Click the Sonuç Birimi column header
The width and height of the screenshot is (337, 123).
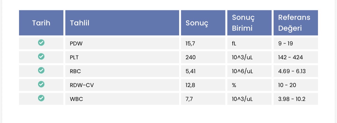[x=249, y=23]
